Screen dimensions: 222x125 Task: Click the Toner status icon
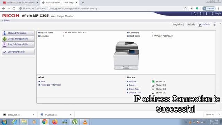[153, 85]
